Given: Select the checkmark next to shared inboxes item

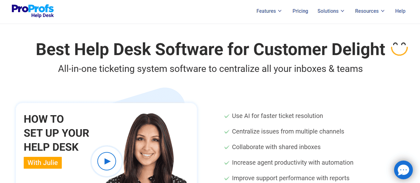Looking at the screenshot, I should pos(226,147).
